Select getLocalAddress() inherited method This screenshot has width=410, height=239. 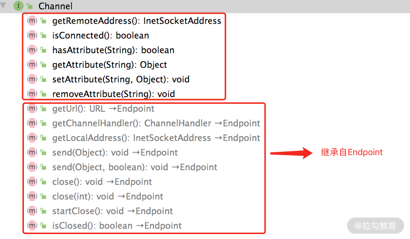(x=156, y=138)
